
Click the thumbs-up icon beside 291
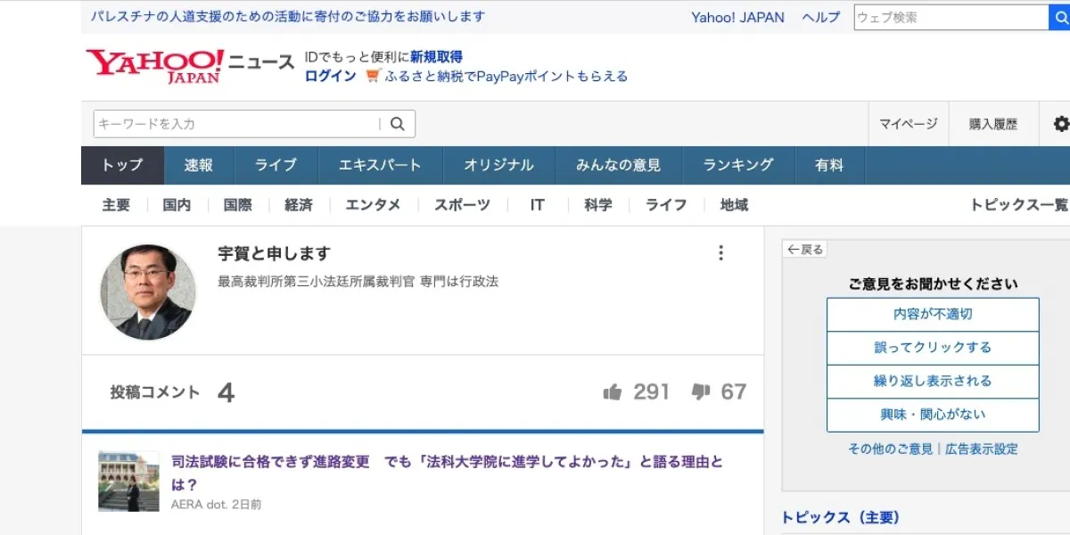612,392
